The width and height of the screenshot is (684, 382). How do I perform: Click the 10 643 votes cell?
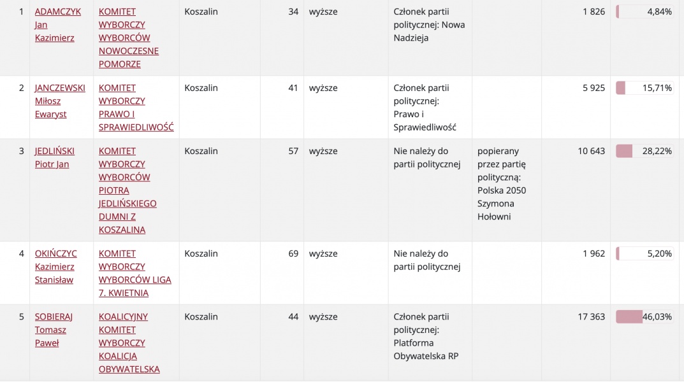(x=591, y=151)
